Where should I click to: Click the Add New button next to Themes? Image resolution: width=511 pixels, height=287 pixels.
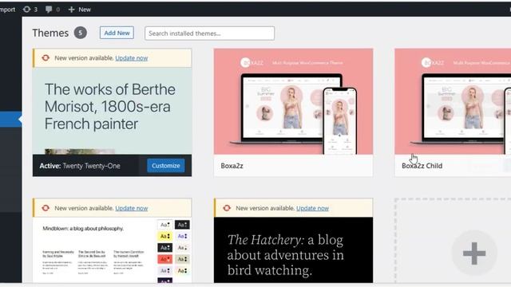(117, 33)
